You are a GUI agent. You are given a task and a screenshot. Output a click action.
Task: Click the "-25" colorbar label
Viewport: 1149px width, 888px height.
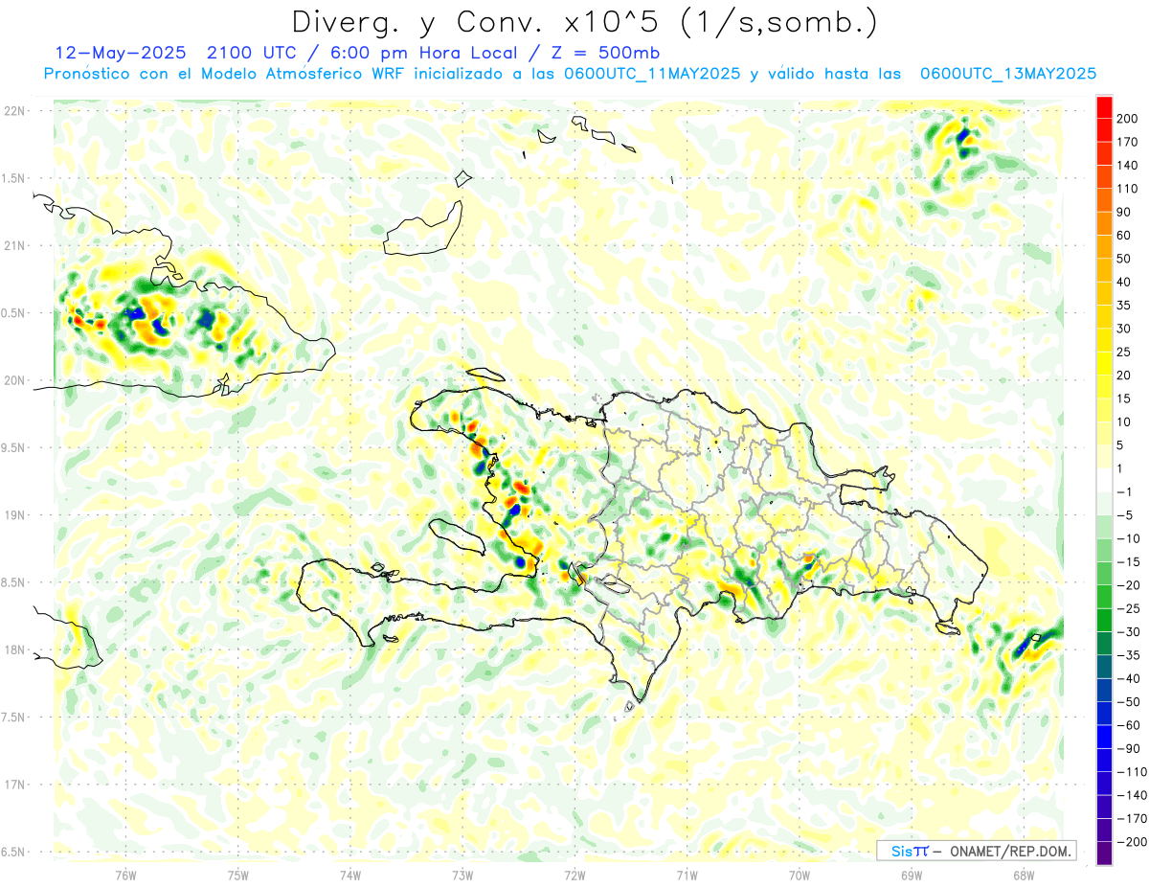click(x=1130, y=608)
